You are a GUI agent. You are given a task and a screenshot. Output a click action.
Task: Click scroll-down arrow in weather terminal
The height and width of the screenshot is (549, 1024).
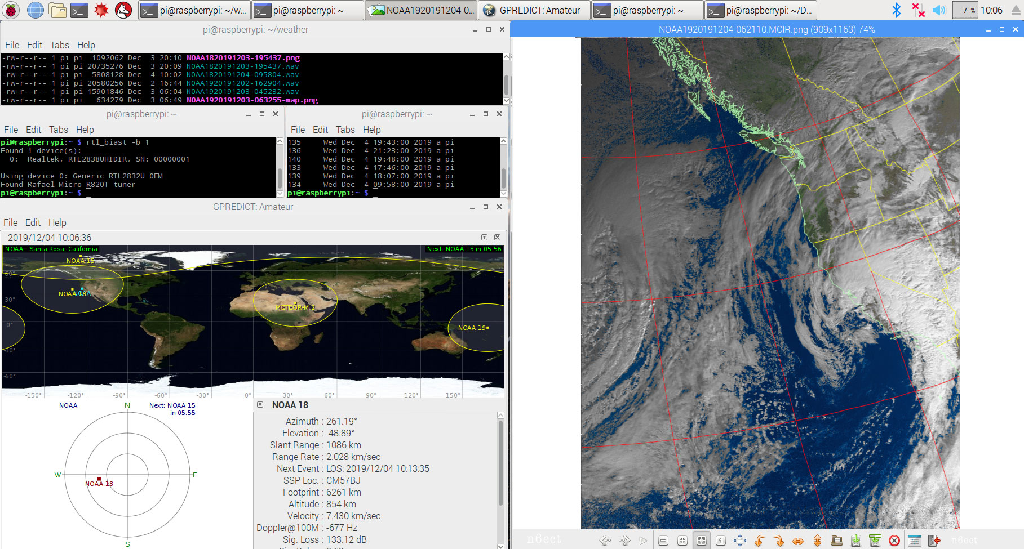click(x=506, y=101)
